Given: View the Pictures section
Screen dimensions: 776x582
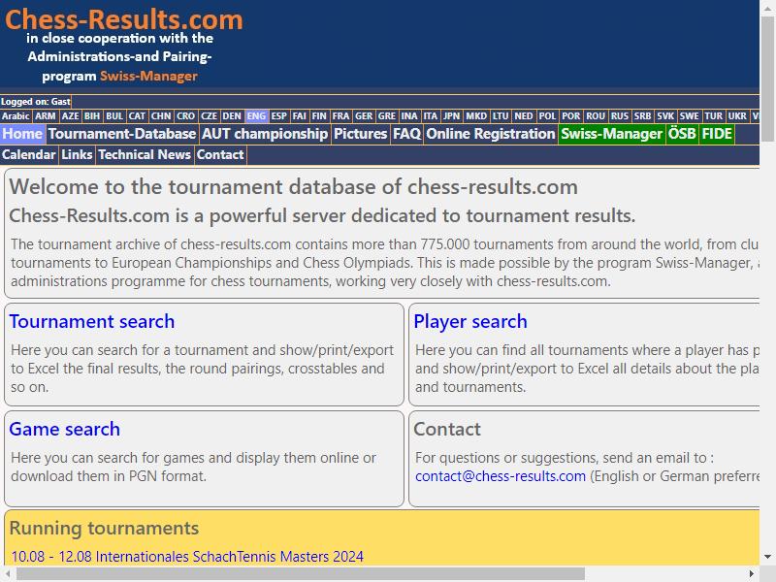Looking at the screenshot, I should [360, 134].
